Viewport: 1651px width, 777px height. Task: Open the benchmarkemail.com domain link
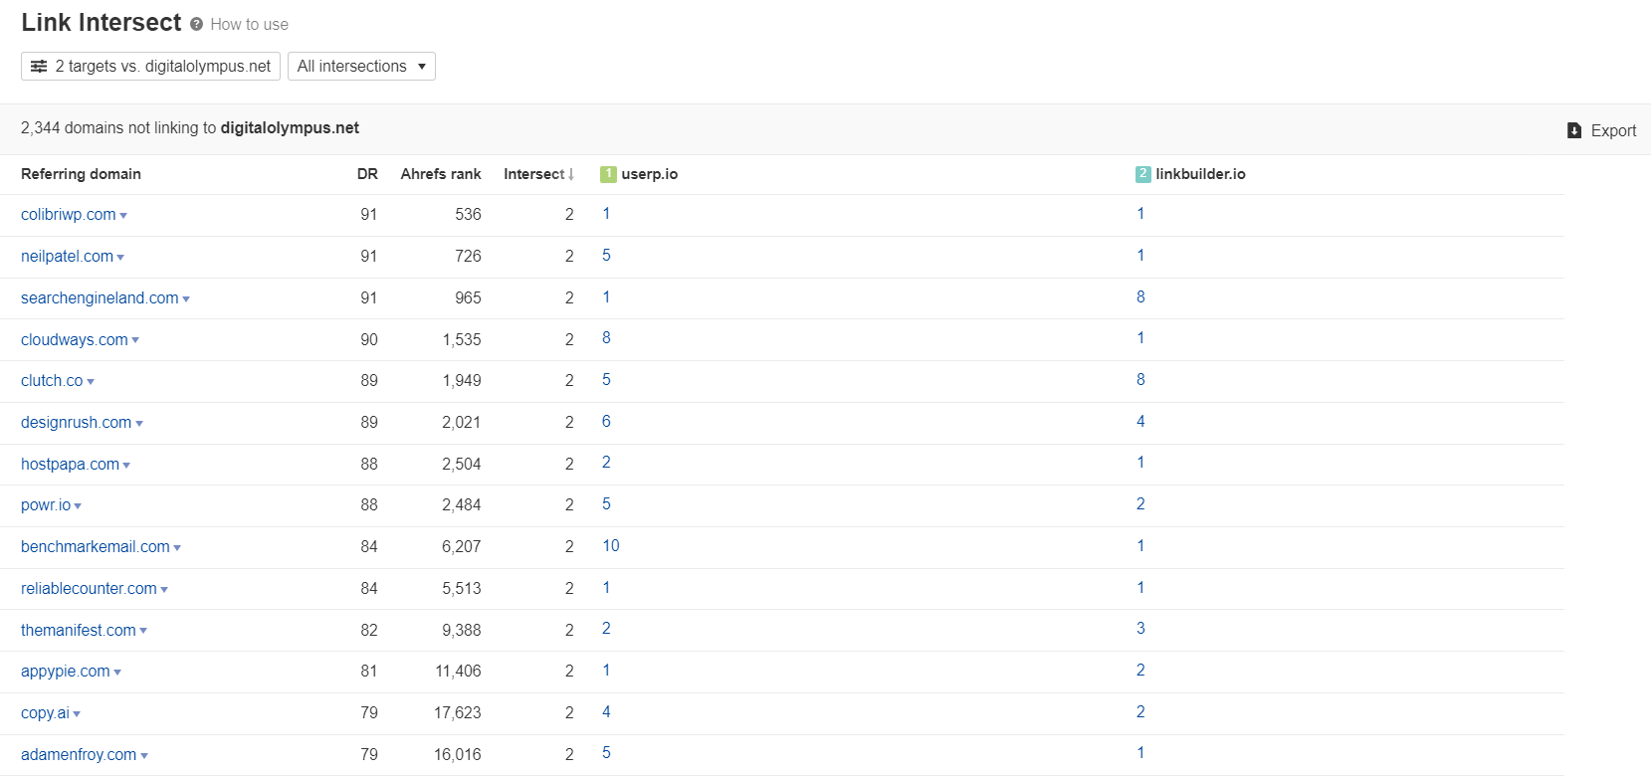96,547
